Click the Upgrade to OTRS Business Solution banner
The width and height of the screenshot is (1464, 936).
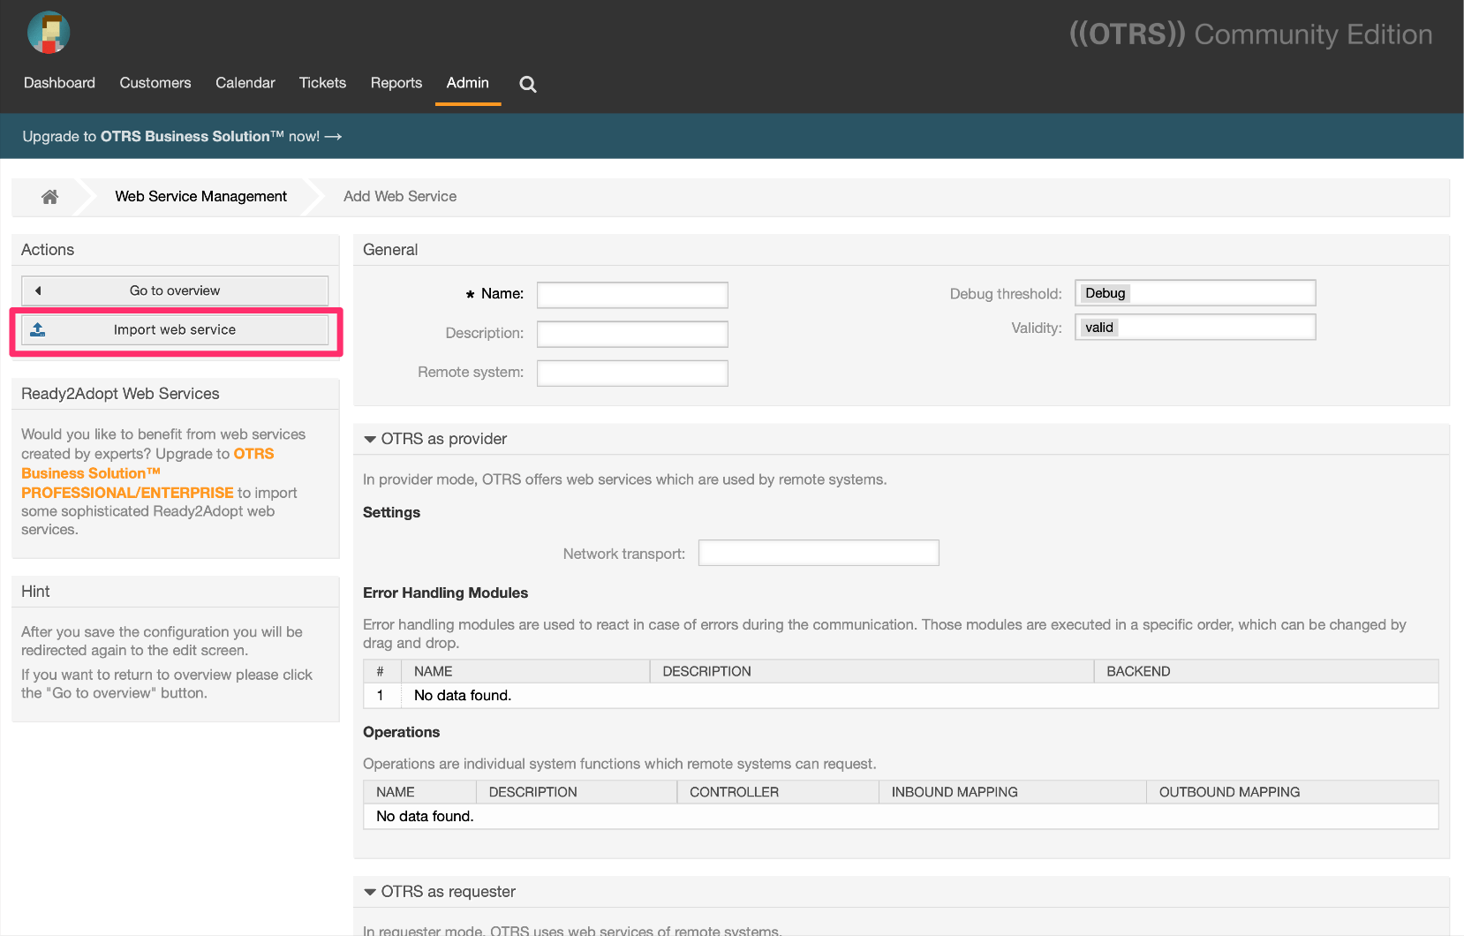(182, 137)
